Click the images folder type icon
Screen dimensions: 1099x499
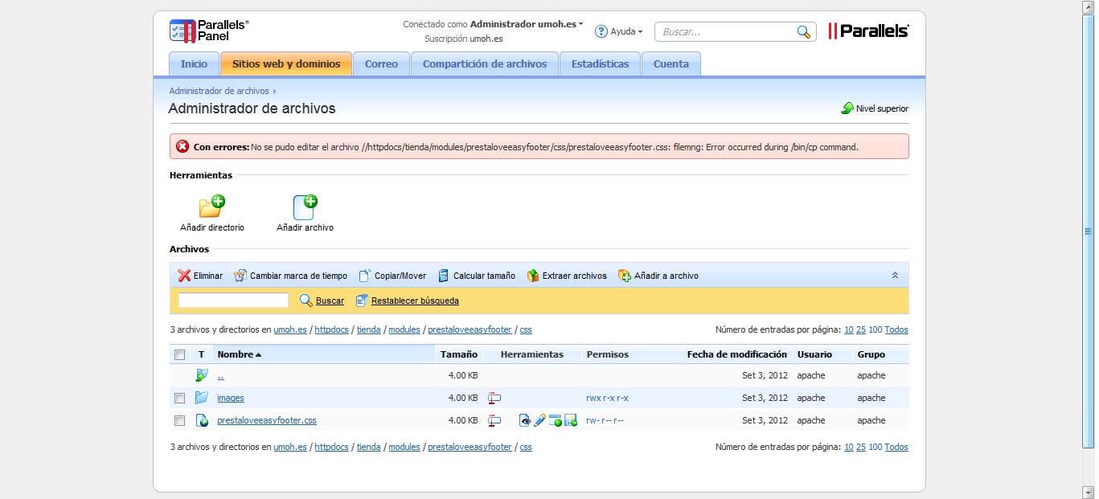(x=202, y=398)
